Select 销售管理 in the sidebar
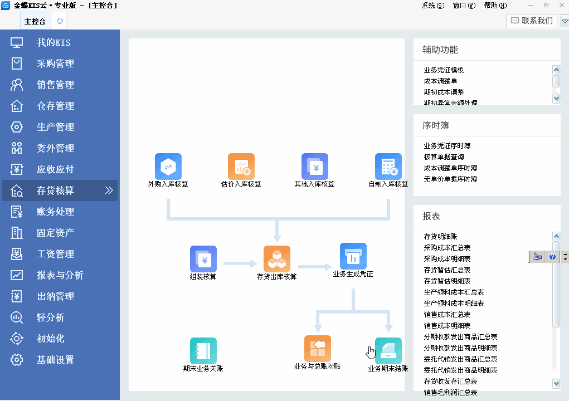Screen dimensions: 569x401 pos(60,85)
